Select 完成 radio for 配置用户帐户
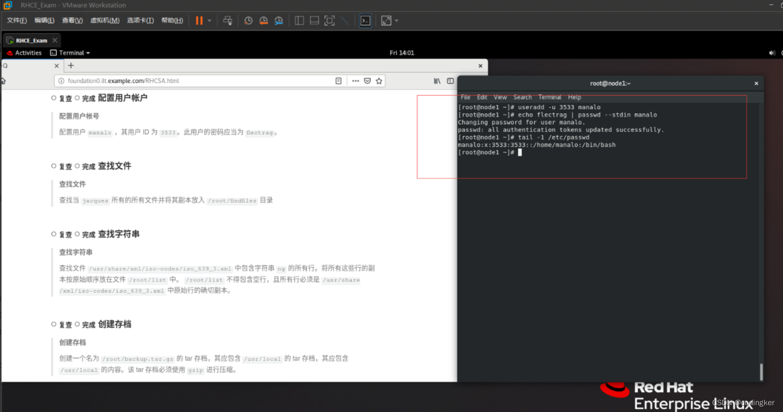This screenshot has height=412, width=783. pyautogui.click(x=77, y=98)
